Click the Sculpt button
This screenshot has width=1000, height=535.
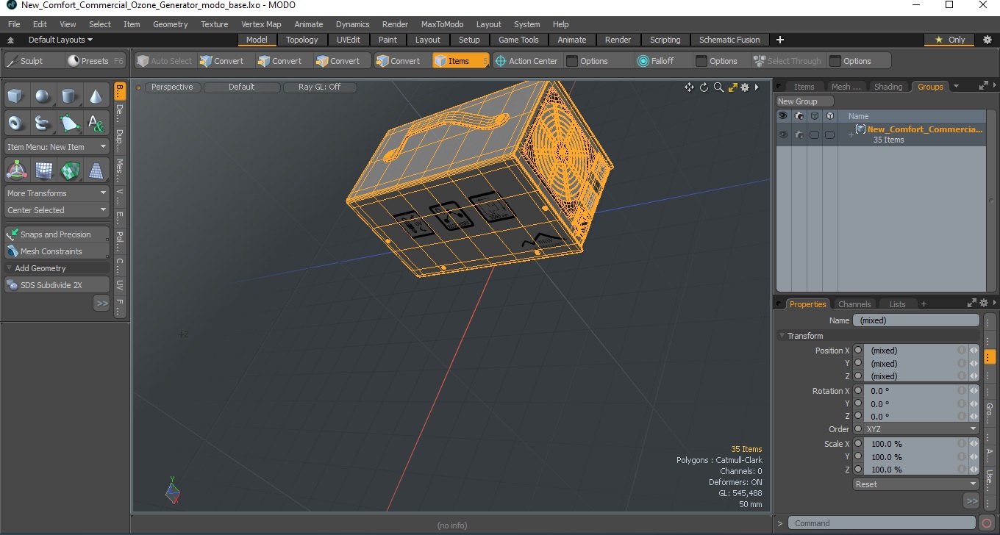click(32, 61)
